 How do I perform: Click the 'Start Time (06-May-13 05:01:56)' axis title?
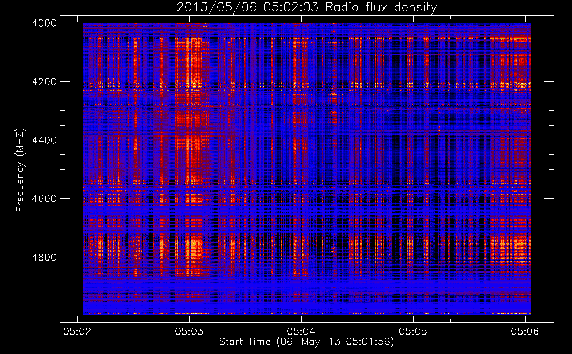(307, 342)
